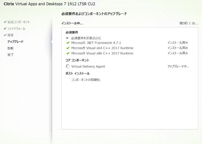The height and width of the screenshot is (144, 202).
Task: Click checkmark next to 概要 step
Action: 5,35
